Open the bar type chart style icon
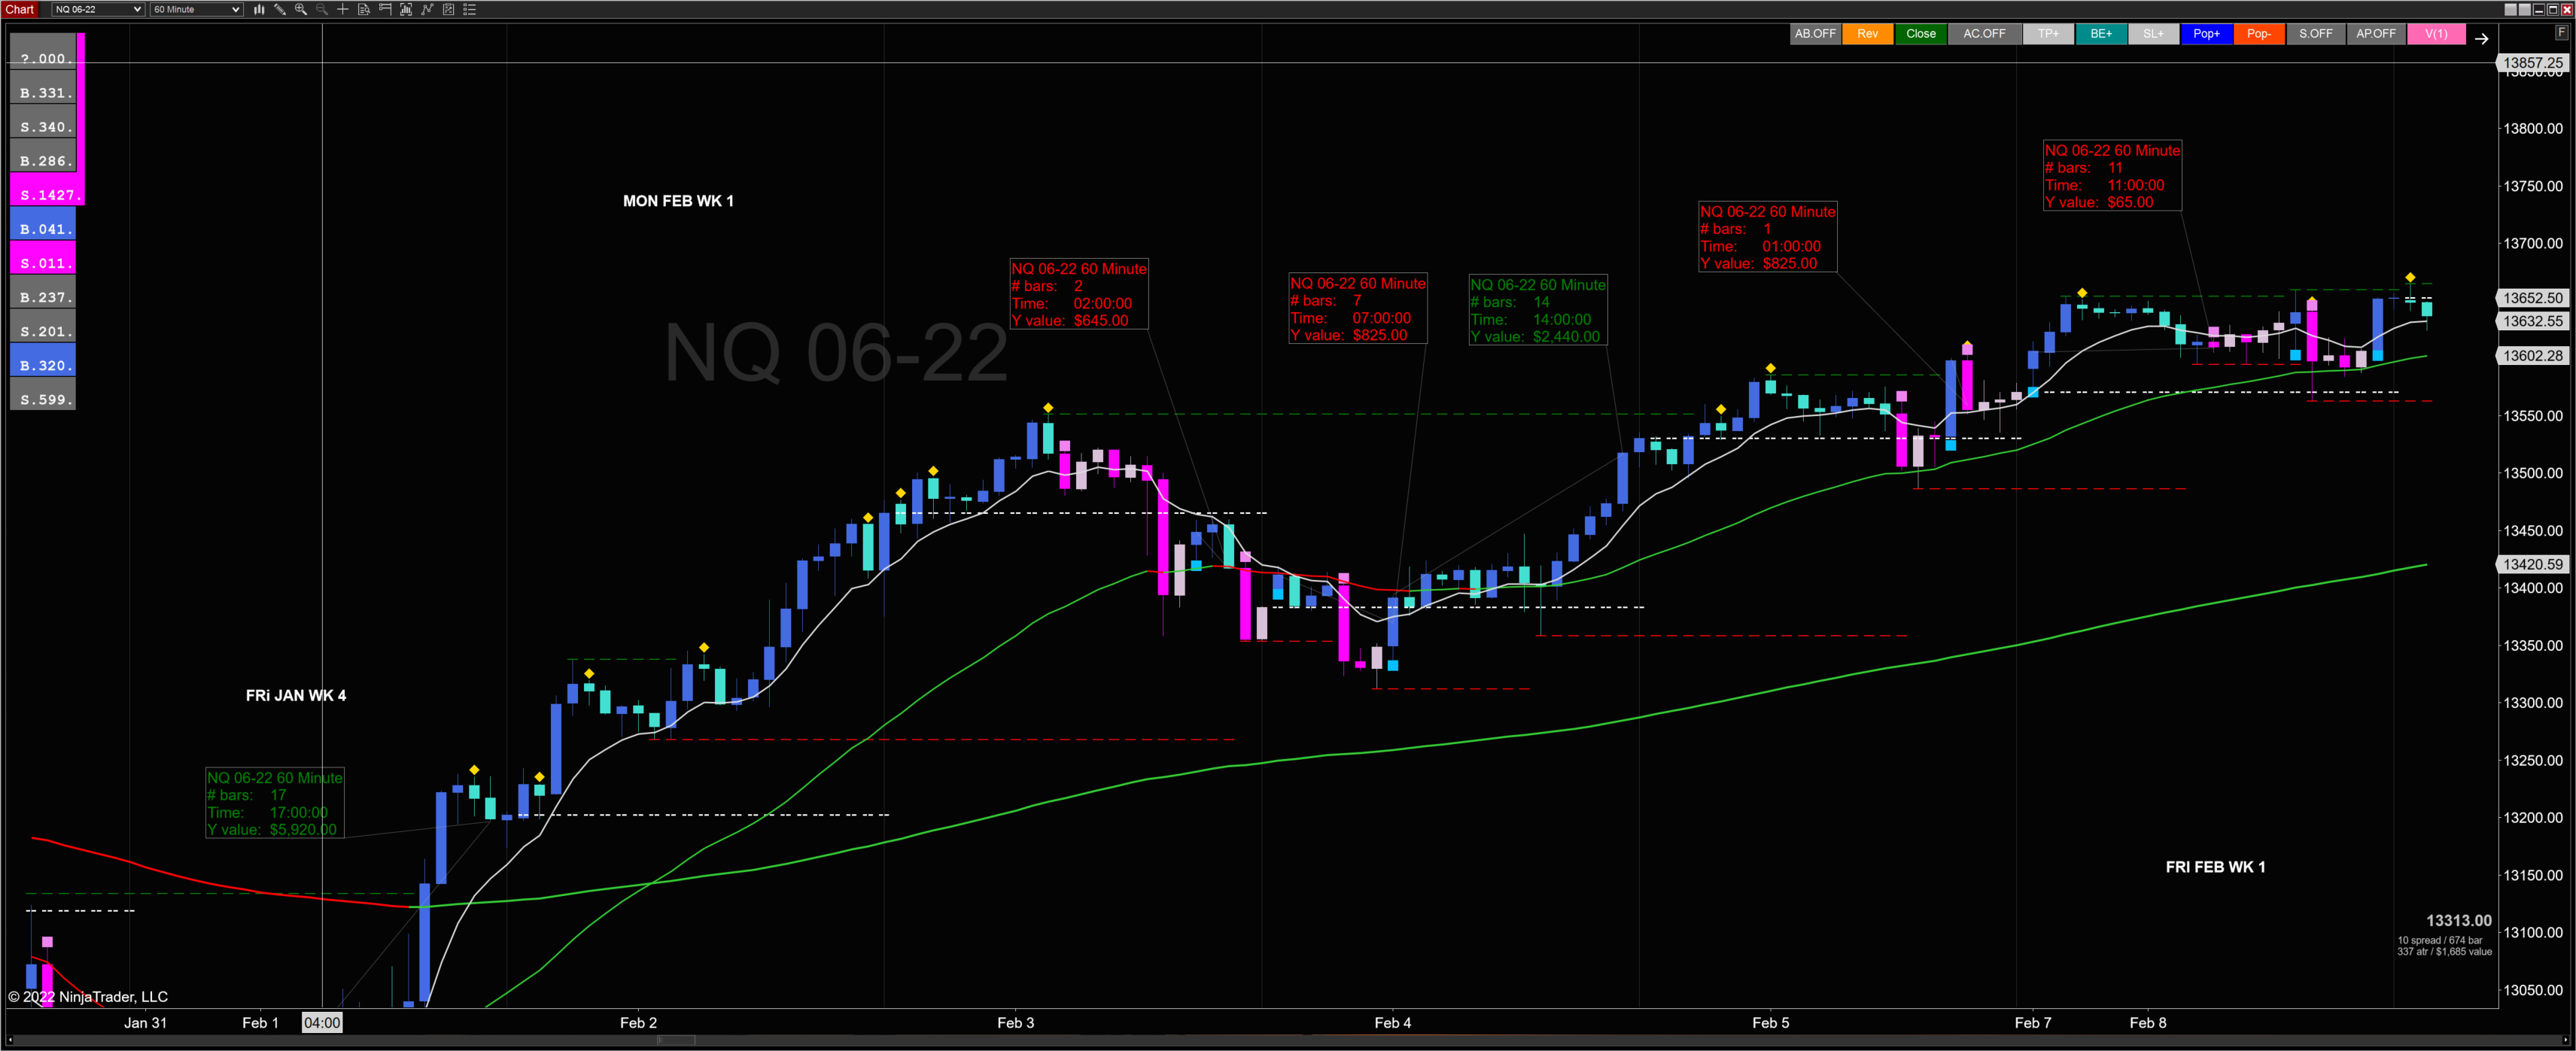 259,9
